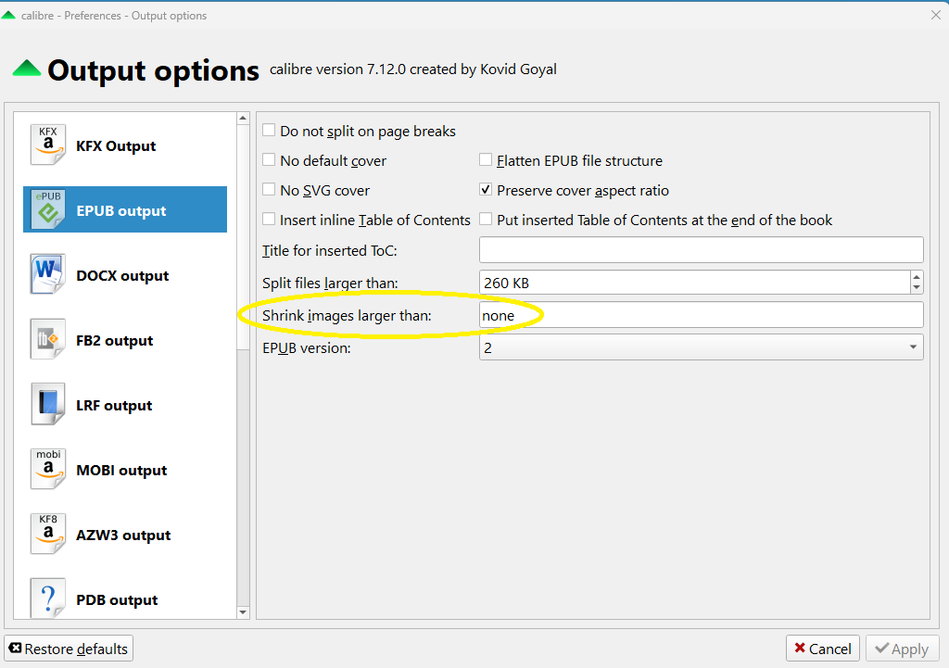The width and height of the screenshot is (949, 668).
Task: Click the 'EPUB version:' label
Action: (x=306, y=348)
